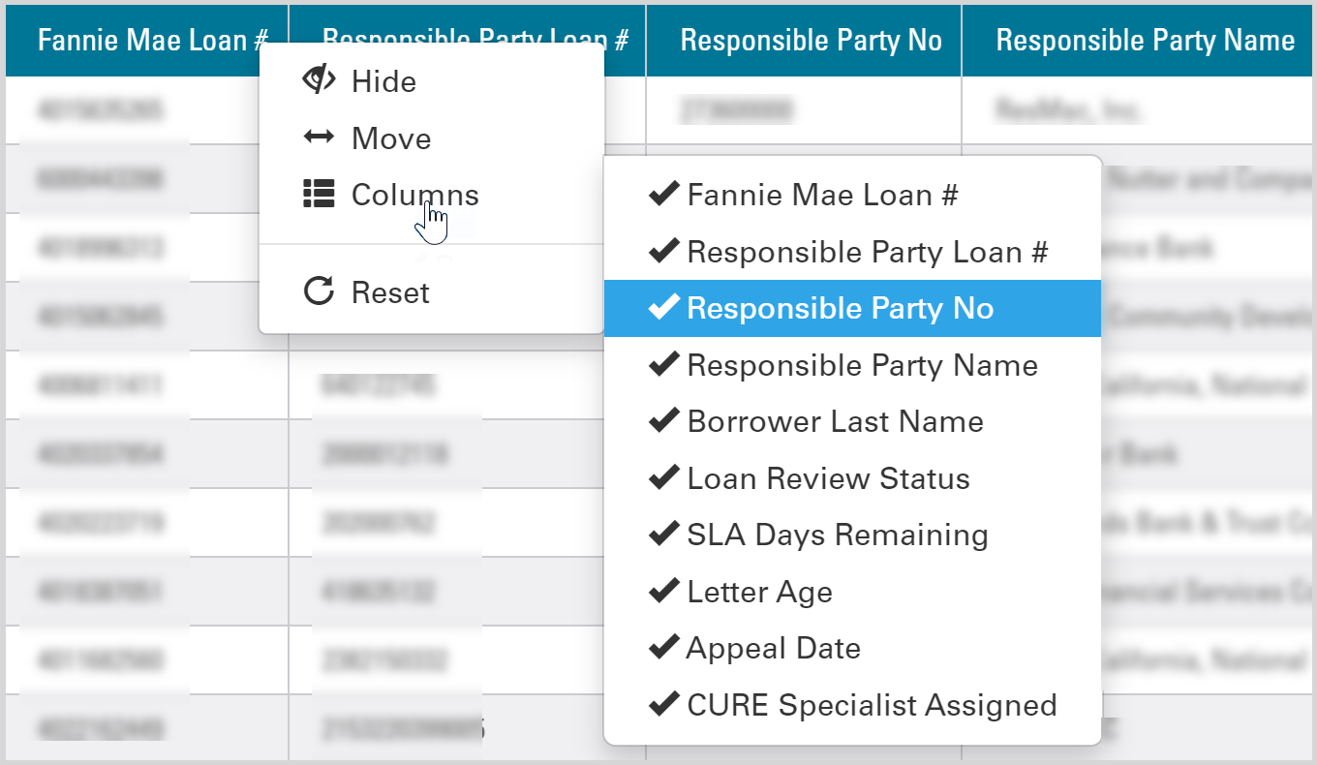The height and width of the screenshot is (765, 1317).
Task: Uncheck Responsible Party No column
Action: click(852, 308)
